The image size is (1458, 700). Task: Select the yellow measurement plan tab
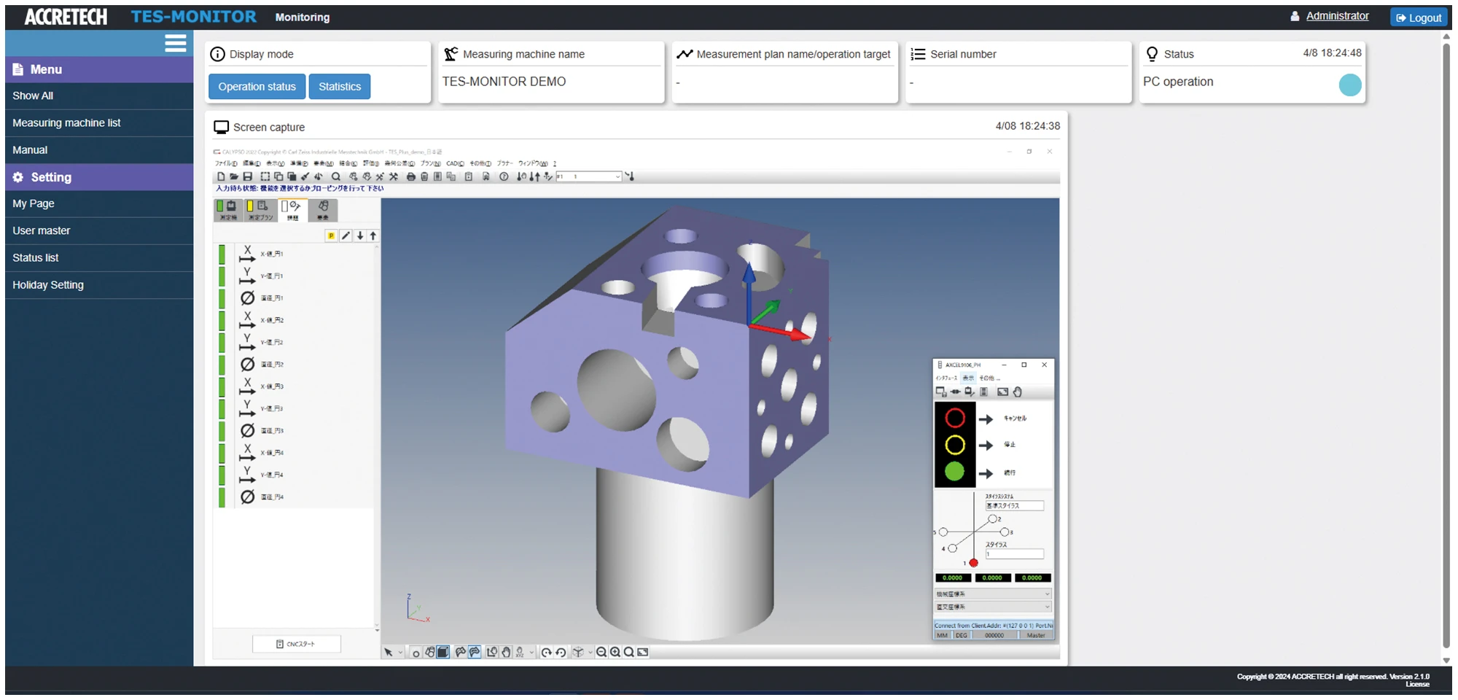(x=261, y=210)
